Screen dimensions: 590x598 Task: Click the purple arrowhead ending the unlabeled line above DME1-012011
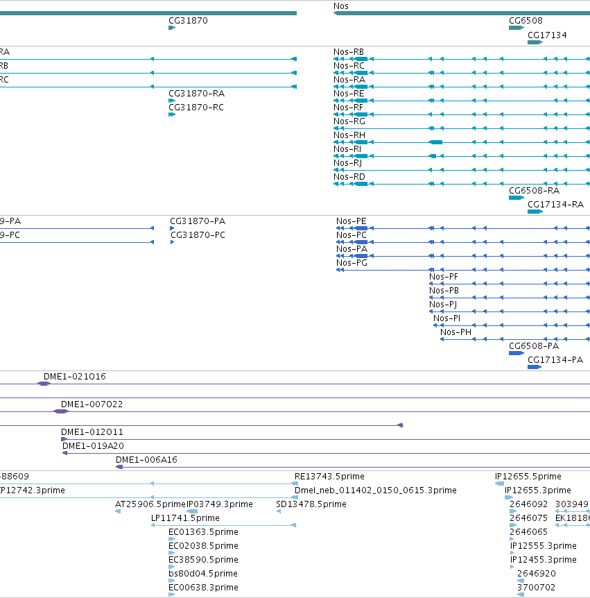(400, 425)
